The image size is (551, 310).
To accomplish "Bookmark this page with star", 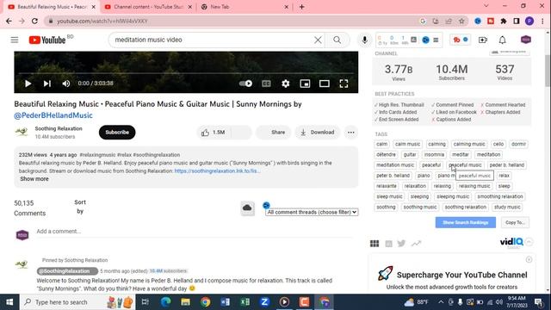I will click(x=461, y=21).
